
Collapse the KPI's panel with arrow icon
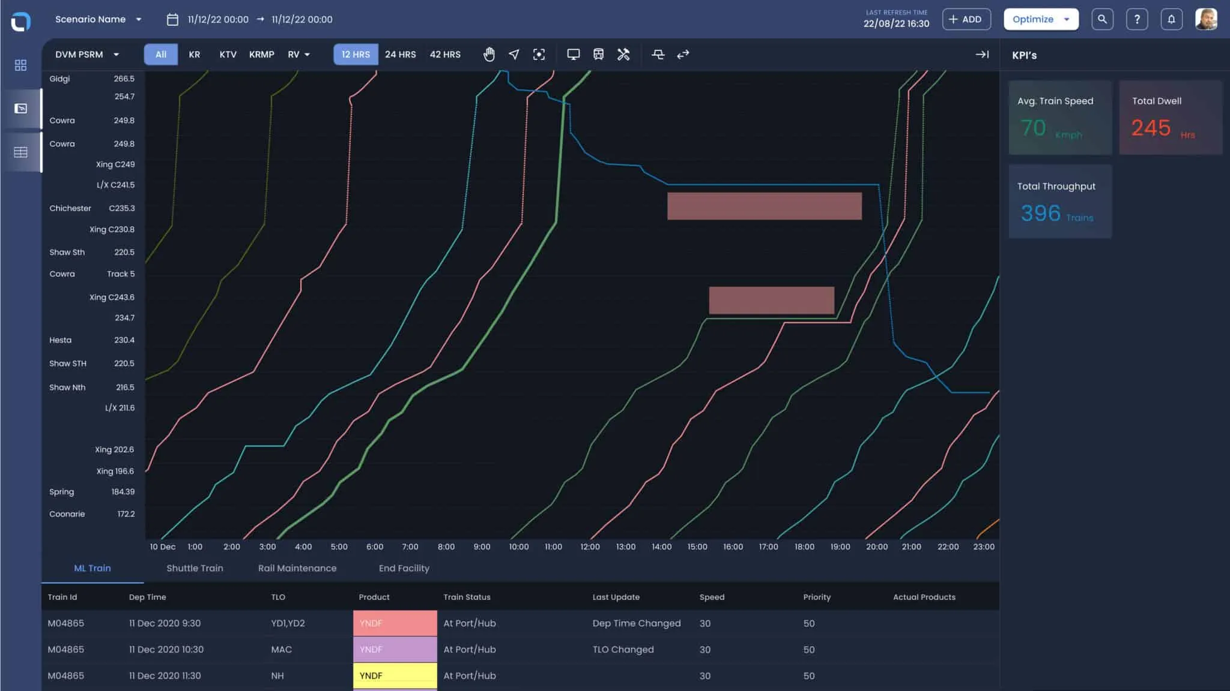coord(982,55)
